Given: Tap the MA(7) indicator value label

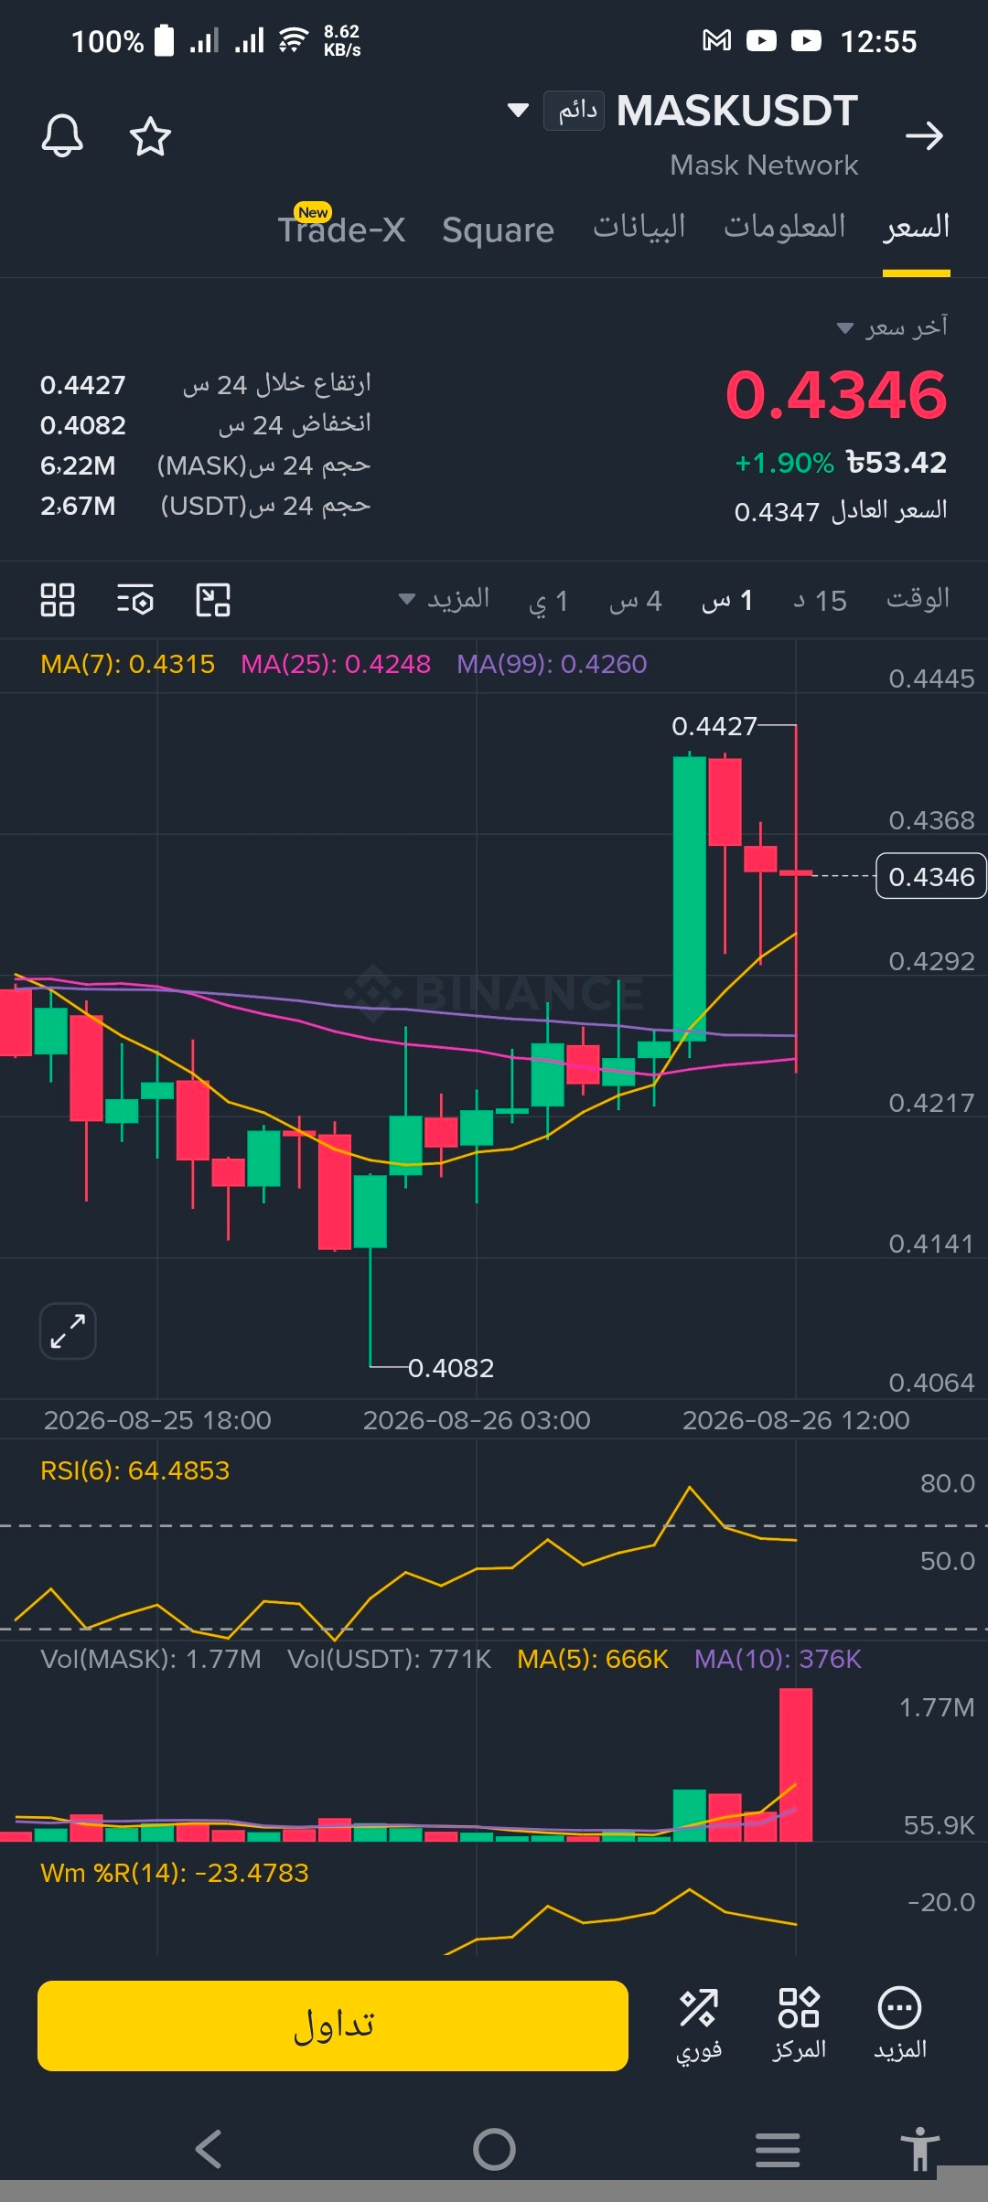Looking at the screenshot, I should (x=128, y=664).
